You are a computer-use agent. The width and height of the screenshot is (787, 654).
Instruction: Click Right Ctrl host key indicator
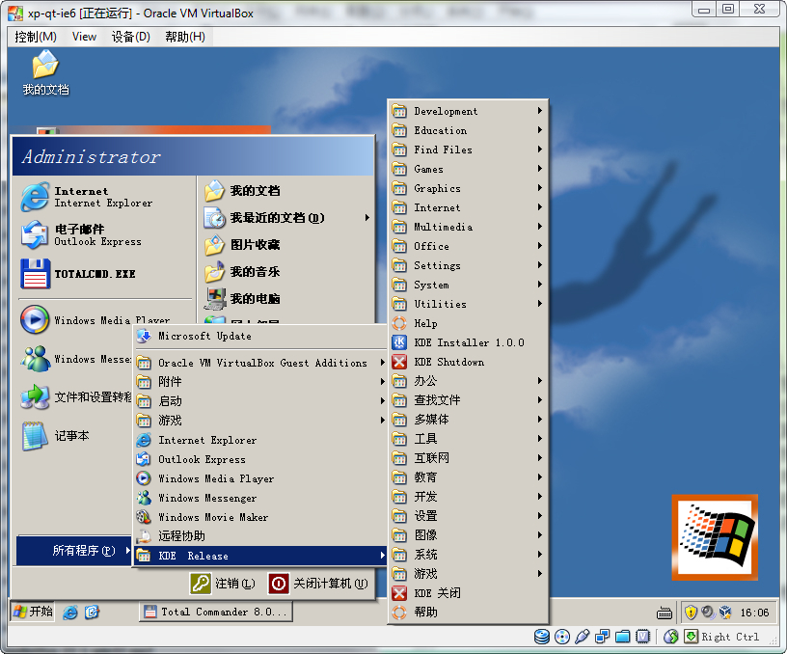pos(730,637)
